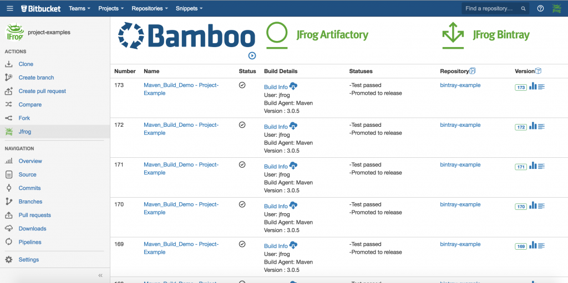Open the Snippets menu
The width and height of the screenshot is (568, 283).
click(189, 8)
